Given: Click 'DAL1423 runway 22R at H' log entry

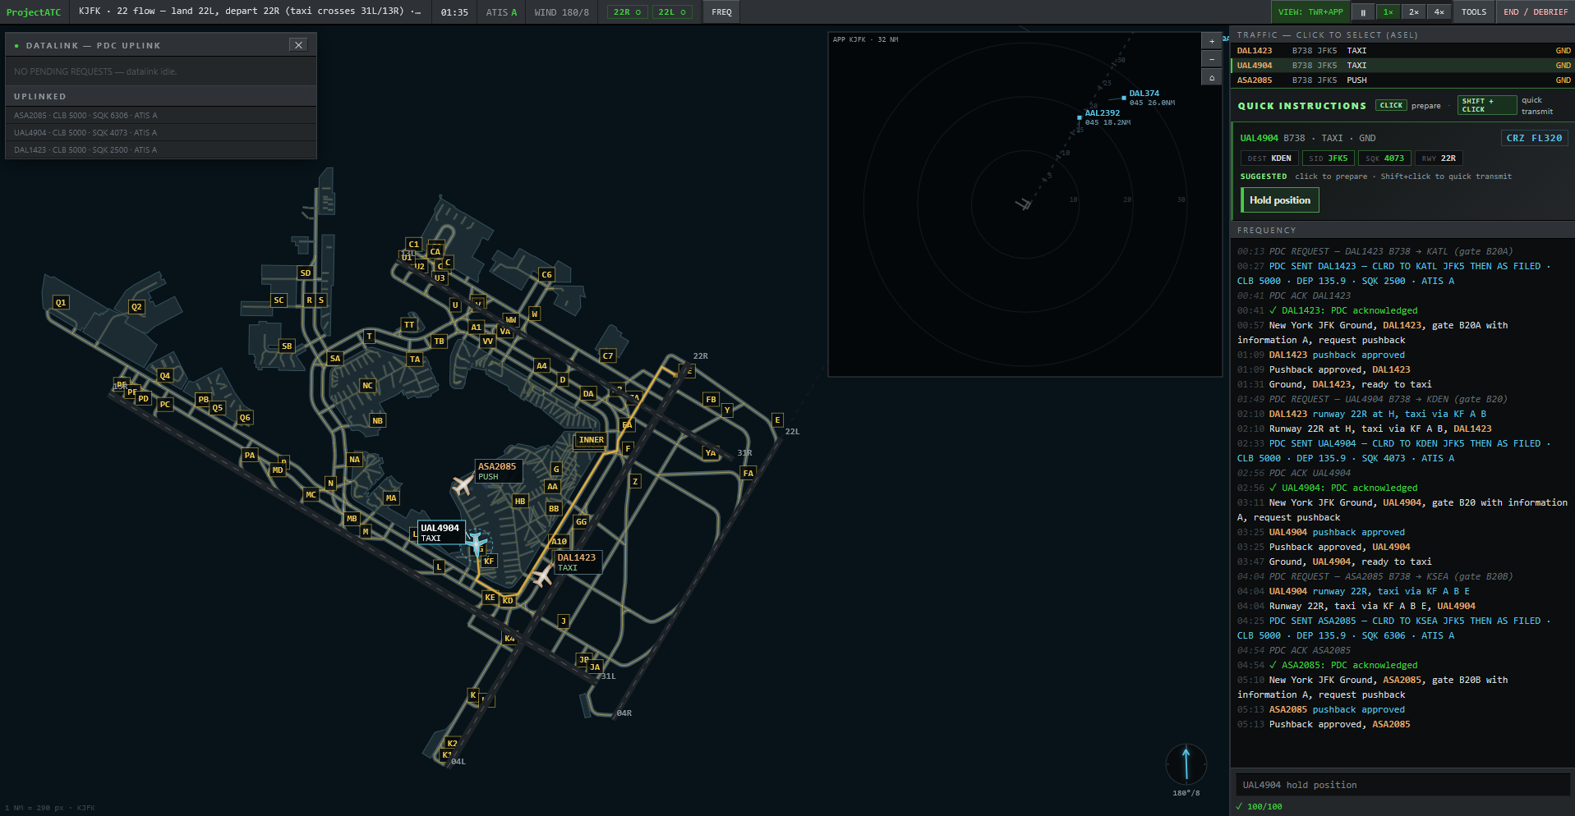Looking at the screenshot, I should point(1377,415).
